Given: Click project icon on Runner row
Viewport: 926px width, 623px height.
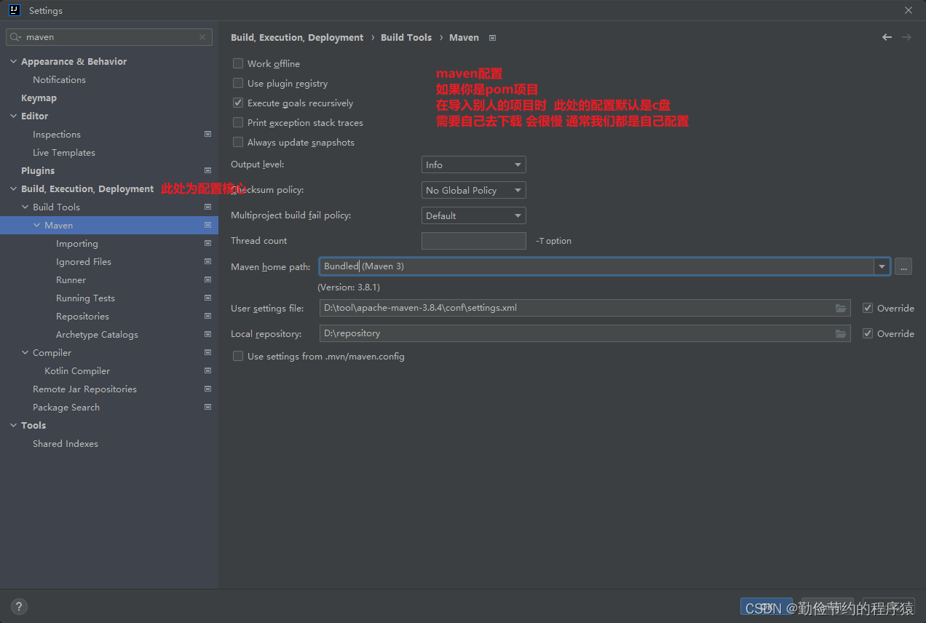Looking at the screenshot, I should tap(207, 279).
